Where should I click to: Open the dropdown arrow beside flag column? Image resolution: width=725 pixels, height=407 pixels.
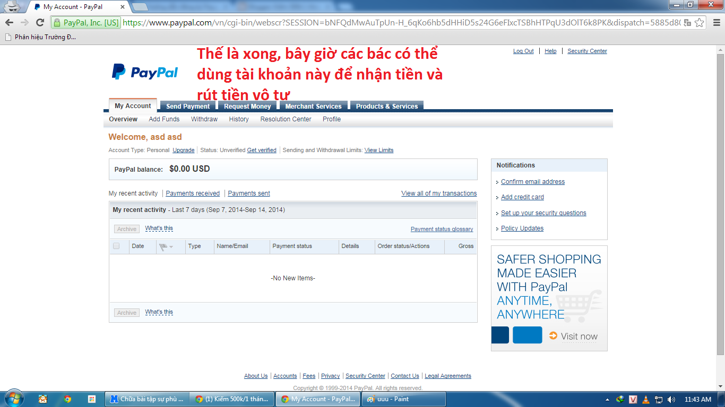pos(171,247)
